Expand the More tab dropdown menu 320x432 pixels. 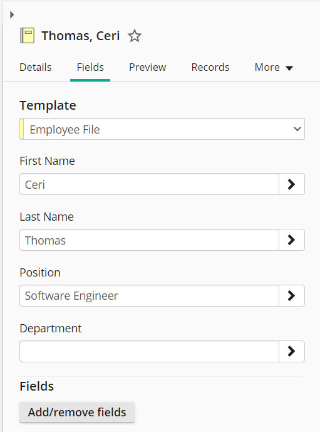274,68
